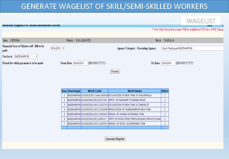Click work code 2410003001/RC/2337356
Screen dimensions: 229x159
94,100
